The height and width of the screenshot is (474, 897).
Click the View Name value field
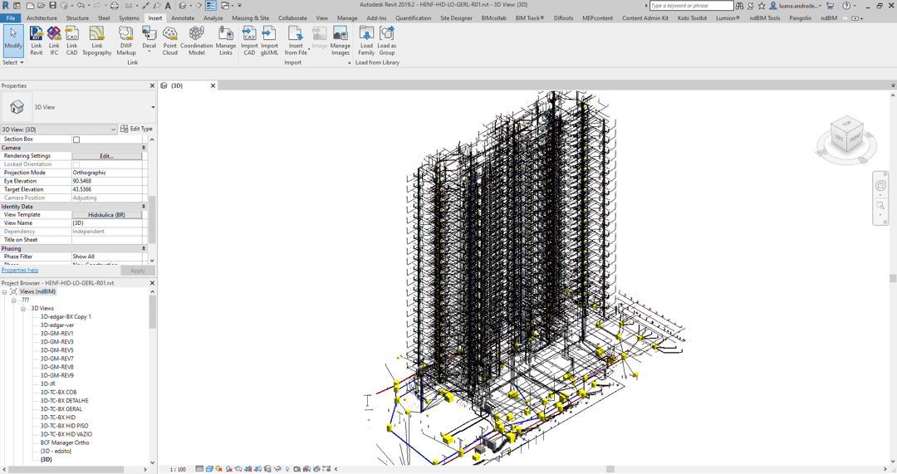click(107, 223)
